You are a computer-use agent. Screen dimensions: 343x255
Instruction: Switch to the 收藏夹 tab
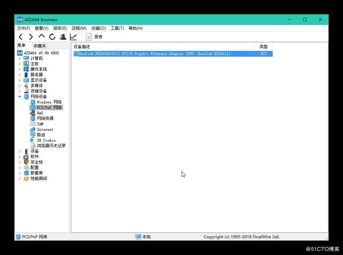point(40,46)
